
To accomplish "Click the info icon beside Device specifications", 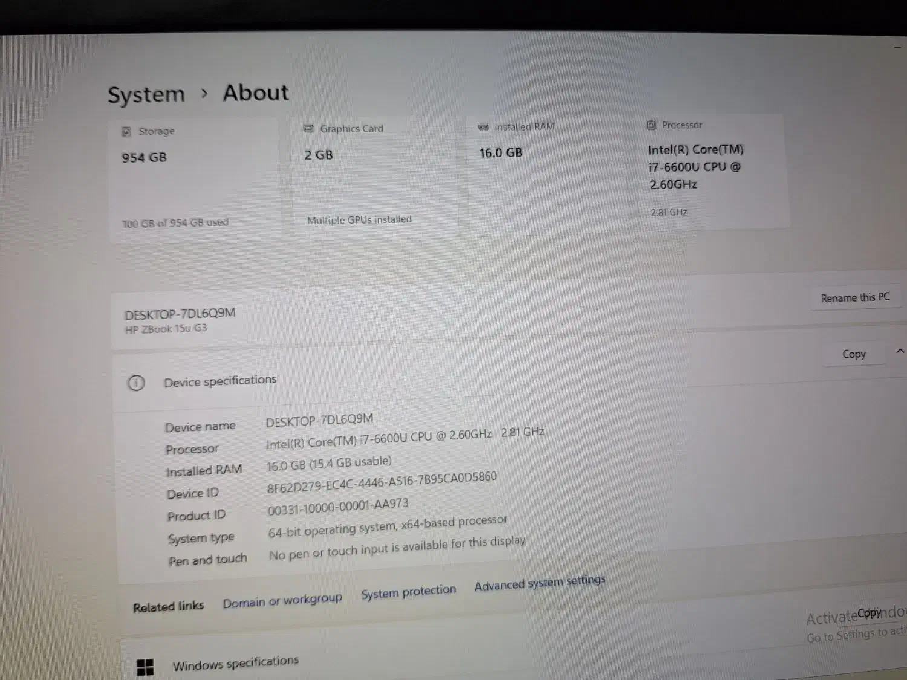I will point(136,383).
